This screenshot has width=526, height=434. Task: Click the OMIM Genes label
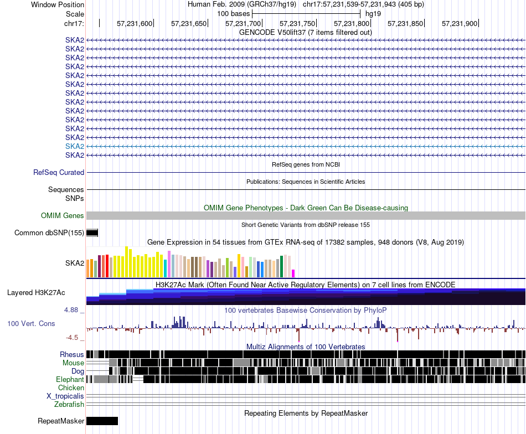click(x=62, y=215)
